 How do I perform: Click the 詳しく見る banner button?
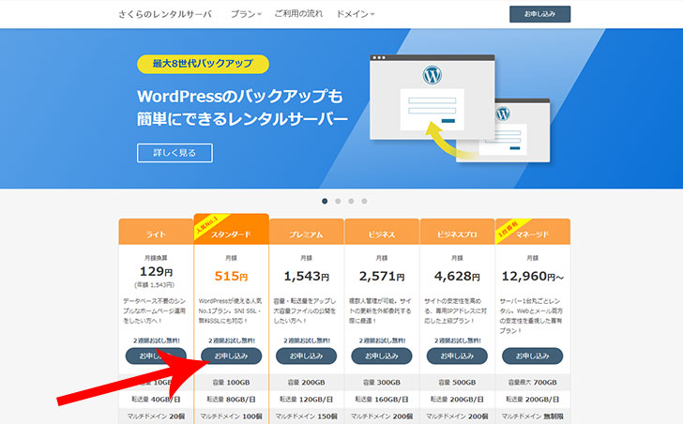pyautogui.click(x=175, y=153)
